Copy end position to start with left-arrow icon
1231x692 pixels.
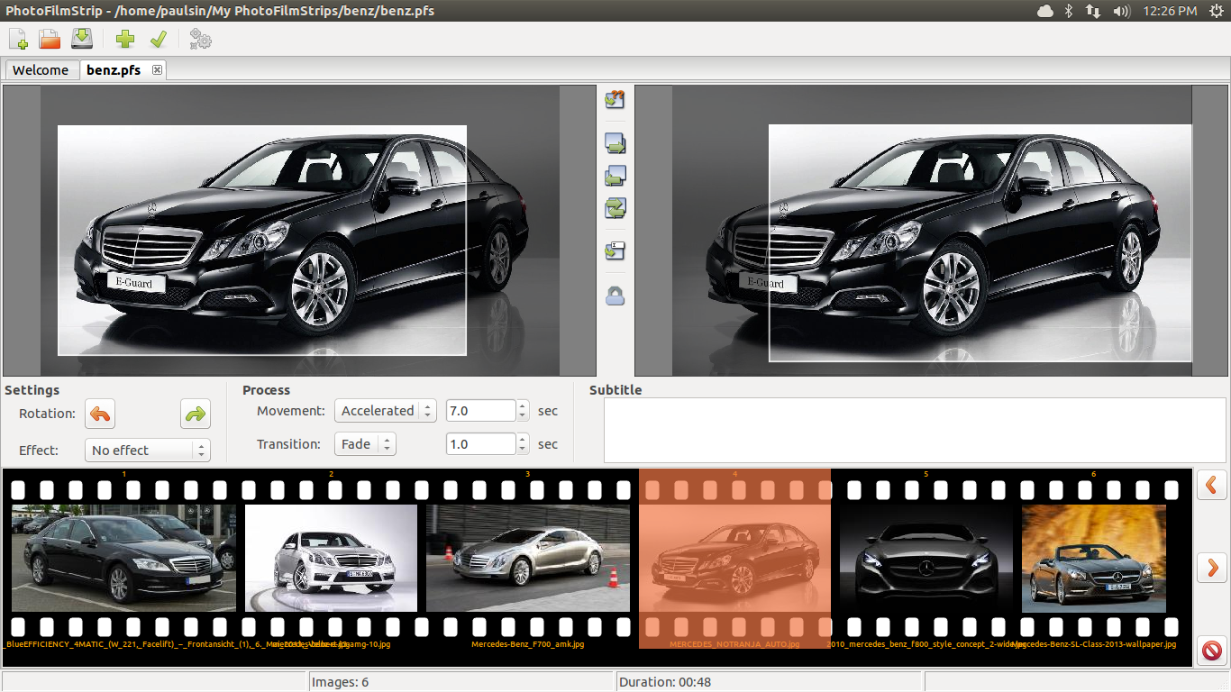click(x=615, y=176)
